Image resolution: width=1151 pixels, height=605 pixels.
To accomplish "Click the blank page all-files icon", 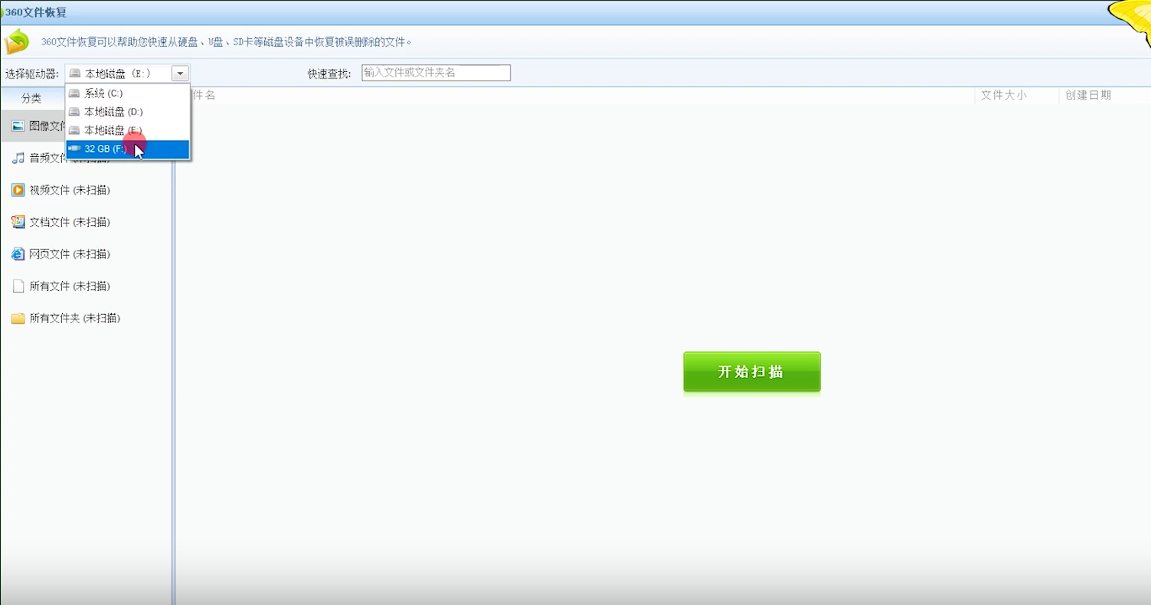I will 18,286.
